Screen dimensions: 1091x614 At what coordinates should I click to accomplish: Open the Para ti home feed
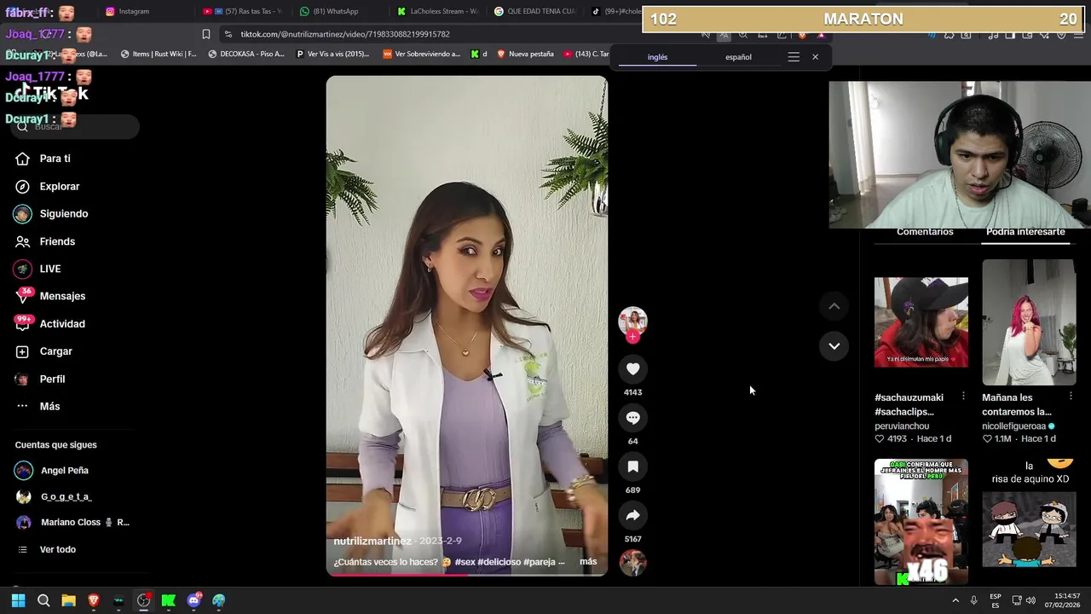click(x=55, y=159)
